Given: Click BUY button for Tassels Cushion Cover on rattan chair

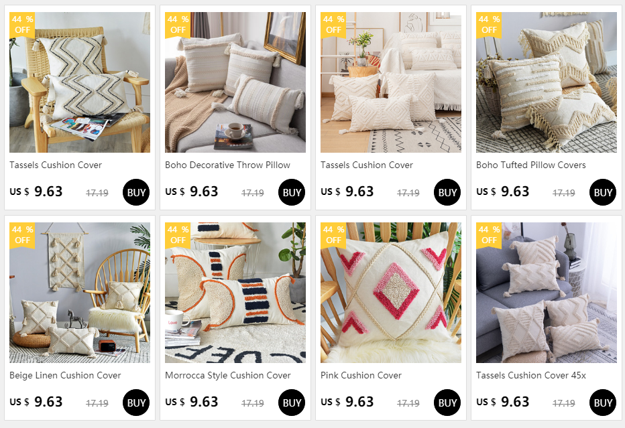Looking at the screenshot, I should click(136, 192).
